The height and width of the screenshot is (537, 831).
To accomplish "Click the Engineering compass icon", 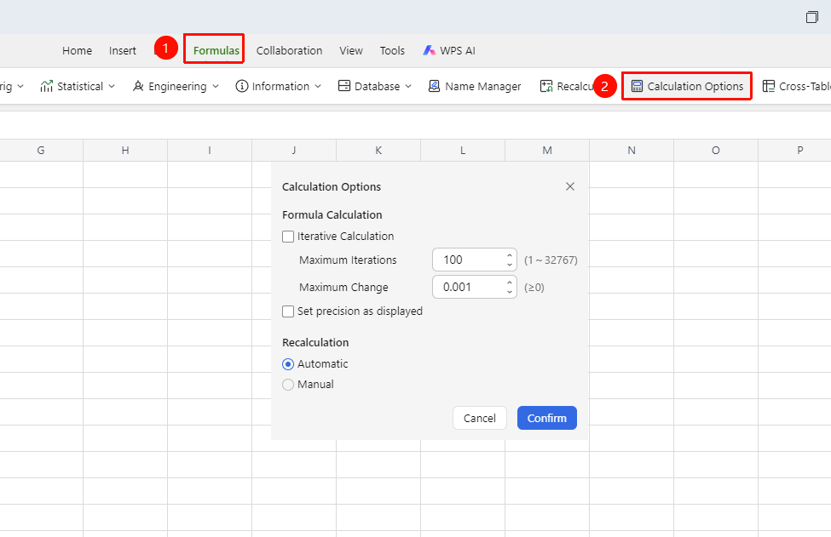I will point(138,86).
